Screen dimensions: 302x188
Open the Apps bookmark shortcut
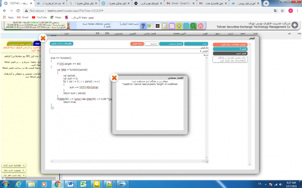point(8,17)
